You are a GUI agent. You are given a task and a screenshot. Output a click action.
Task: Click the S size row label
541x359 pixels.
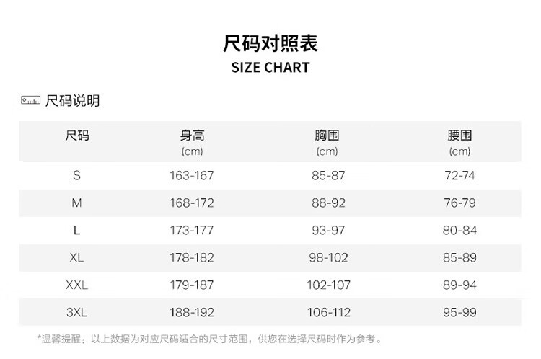click(76, 175)
